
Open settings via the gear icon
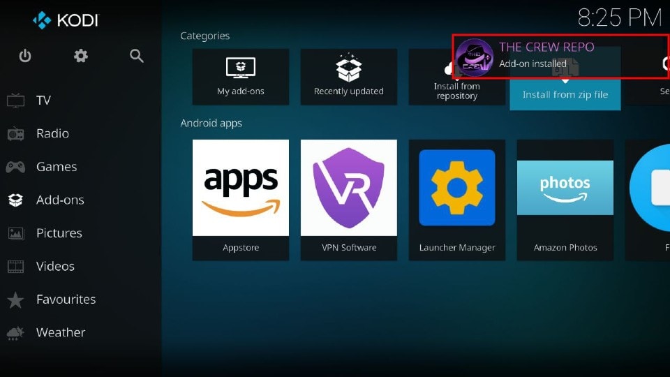pyautogui.click(x=81, y=56)
